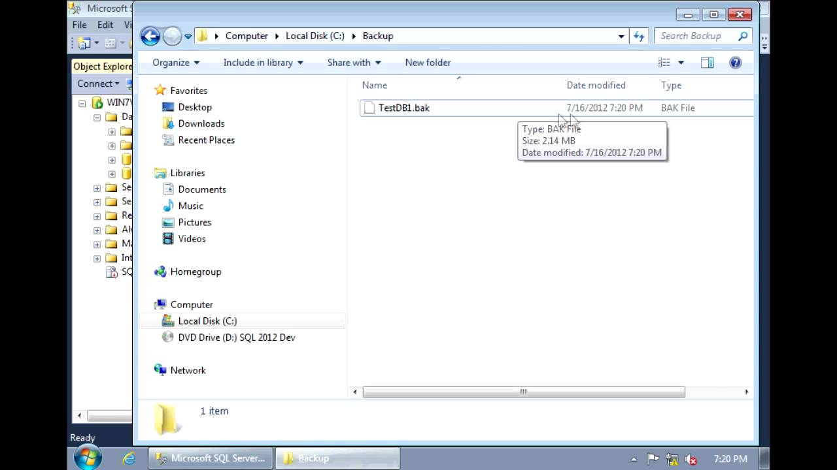
Task: Open the Pictures library
Action: (x=194, y=222)
